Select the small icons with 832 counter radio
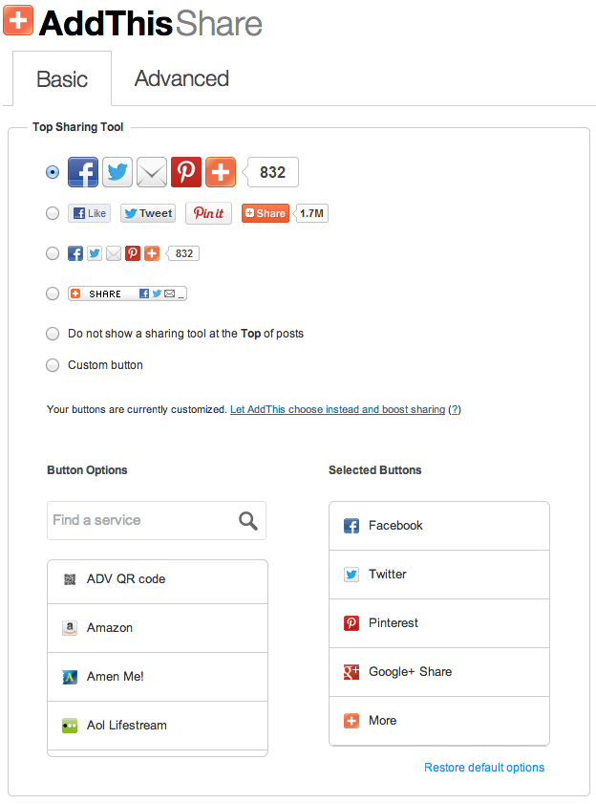 pyautogui.click(x=53, y=253)
